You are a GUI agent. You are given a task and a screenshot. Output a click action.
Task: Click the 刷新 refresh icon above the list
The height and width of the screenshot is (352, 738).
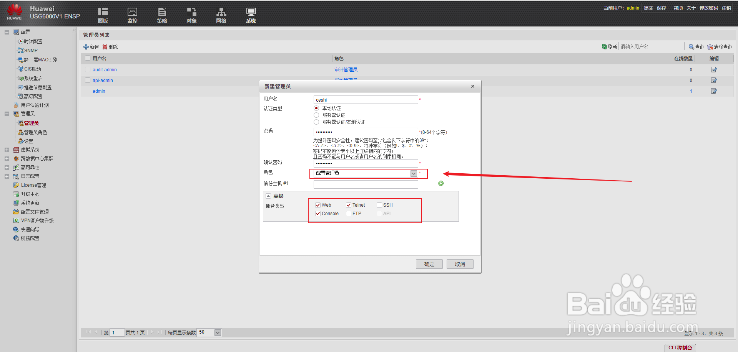pyautogui.click(x=604, y=46)
